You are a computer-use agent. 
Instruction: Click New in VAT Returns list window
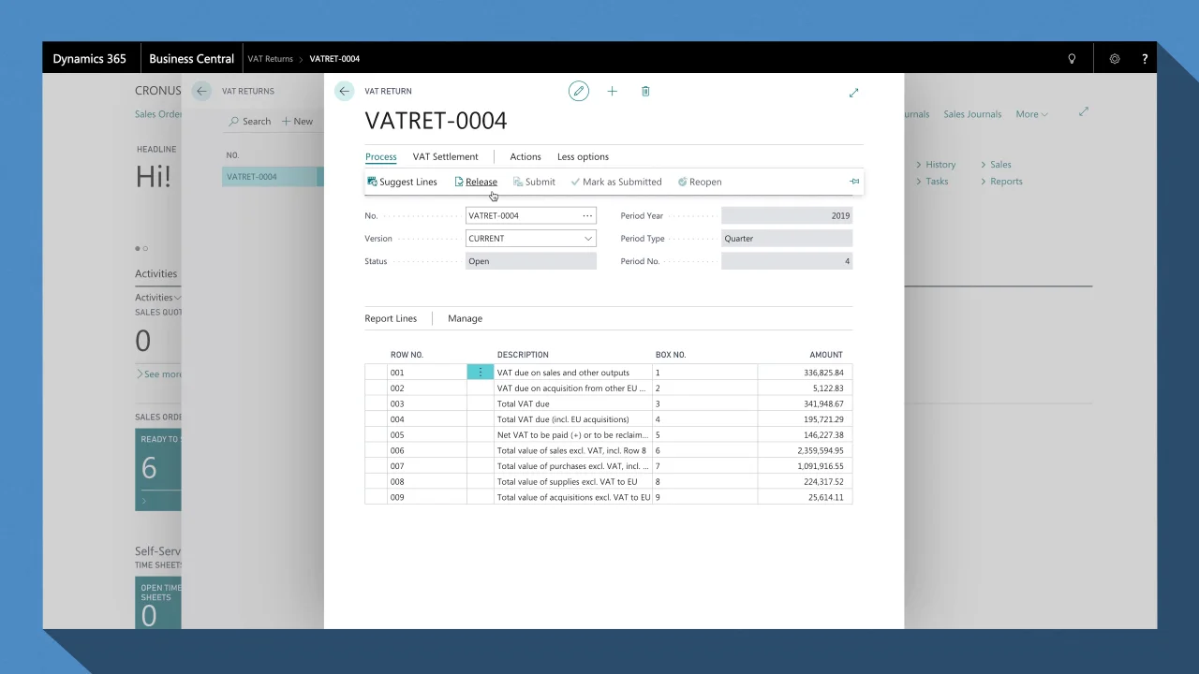pos(297,121)
